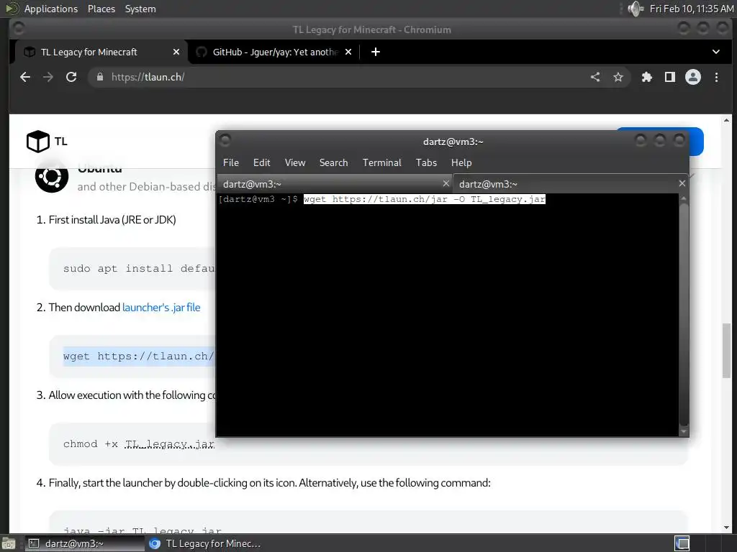Switch to dartz@vm3 terminal in taskbar
737x552 pixels.
point(85,543)
